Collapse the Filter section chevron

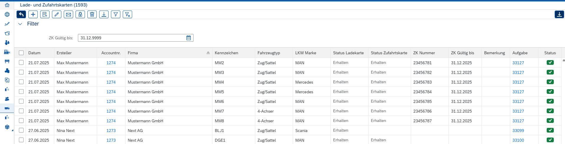click(20, 24)
